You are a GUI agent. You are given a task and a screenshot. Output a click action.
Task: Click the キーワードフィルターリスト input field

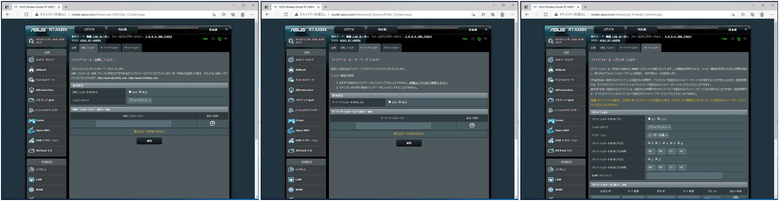point(393,126)
